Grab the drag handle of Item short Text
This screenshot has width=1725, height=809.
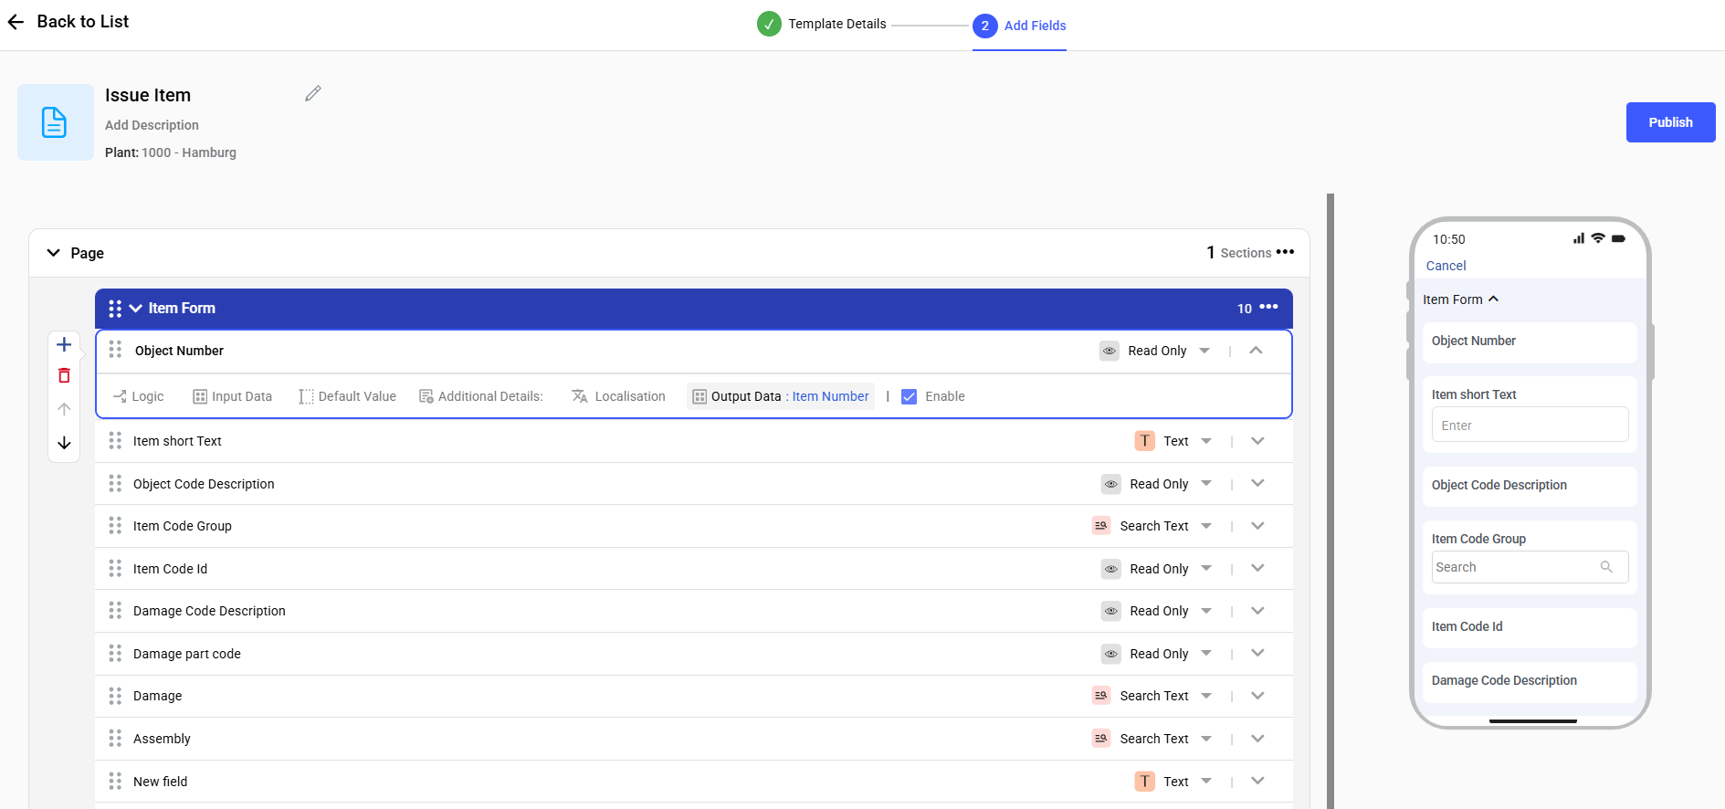[x=115, y=441]
